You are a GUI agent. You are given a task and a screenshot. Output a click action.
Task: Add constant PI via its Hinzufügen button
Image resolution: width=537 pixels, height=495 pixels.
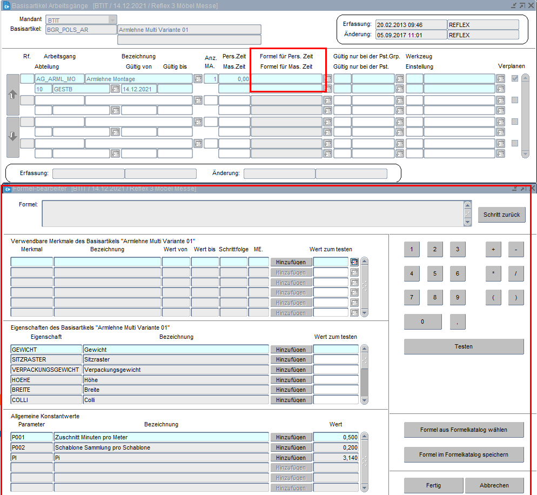pyautogui.click(x=291, y=458)
